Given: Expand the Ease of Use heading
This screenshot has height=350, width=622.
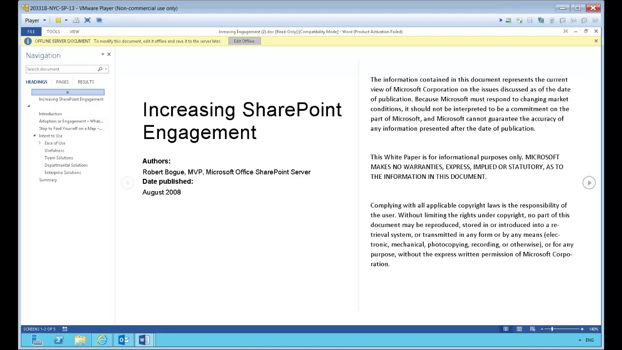Looking at the screenshot, I should pyautogui.click(x=40, y=143).
